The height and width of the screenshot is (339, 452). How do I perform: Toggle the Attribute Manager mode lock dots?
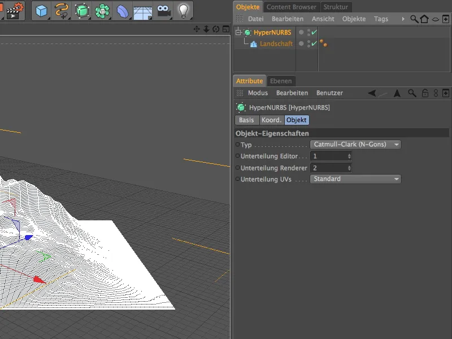436,93
